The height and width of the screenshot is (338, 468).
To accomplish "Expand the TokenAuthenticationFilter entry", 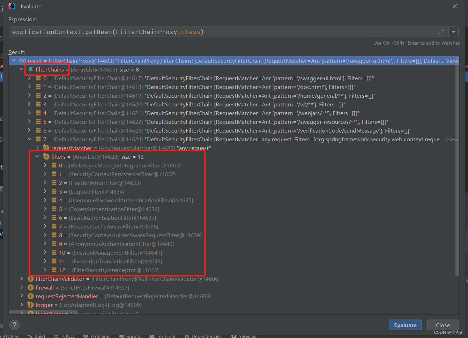I will [x=45, y=209].
